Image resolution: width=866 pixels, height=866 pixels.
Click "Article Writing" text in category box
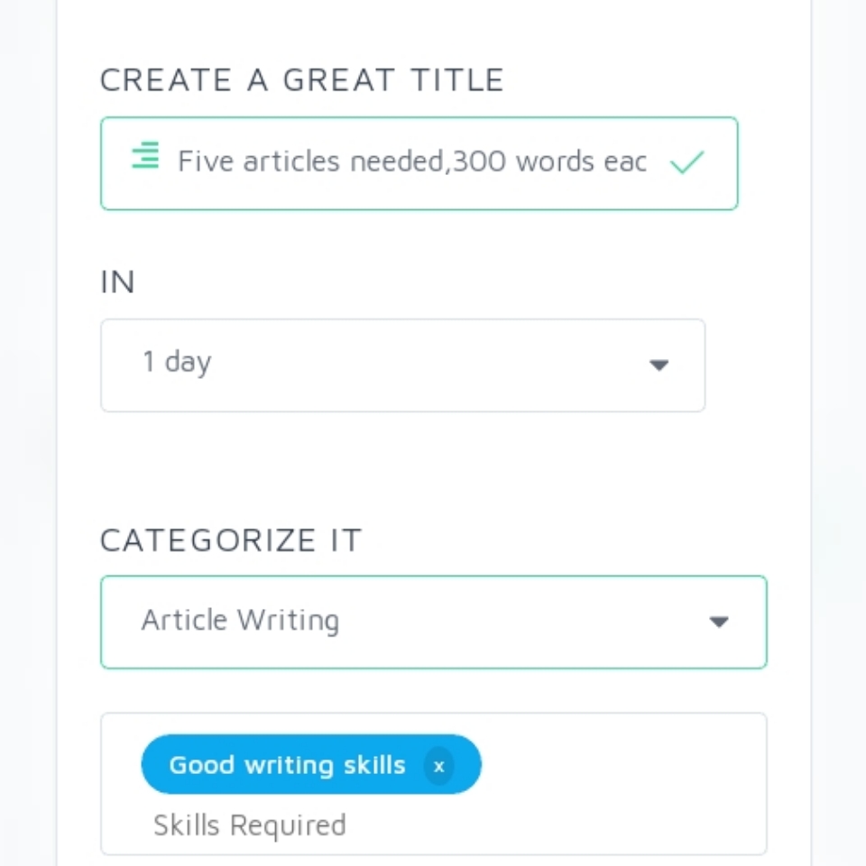click(x=240, y=621)
